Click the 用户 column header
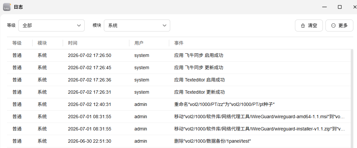 point(139,43)
